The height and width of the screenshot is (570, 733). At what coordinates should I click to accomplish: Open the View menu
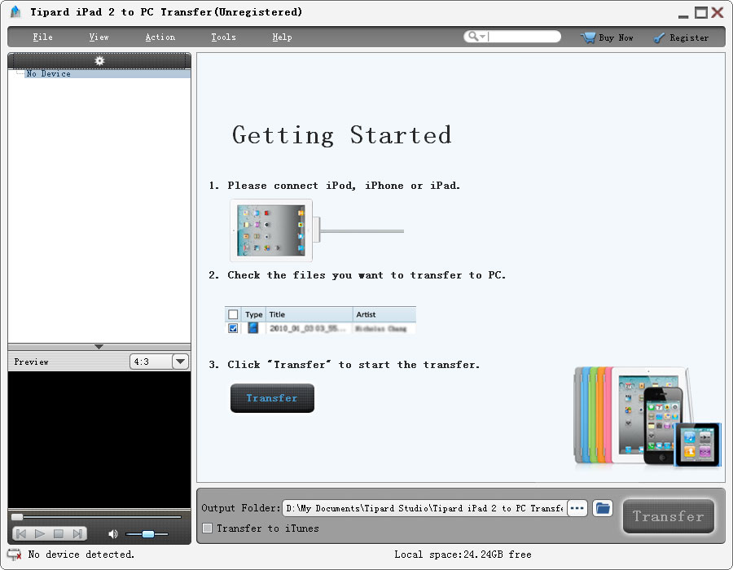pos(99,37)
